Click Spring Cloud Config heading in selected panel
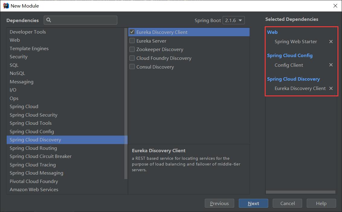Screen dimensions: 342x212 (x=290, y=55)
